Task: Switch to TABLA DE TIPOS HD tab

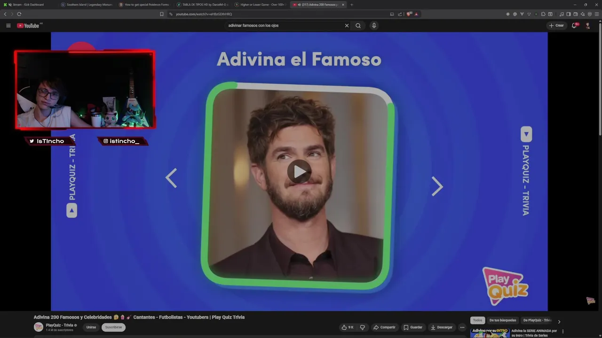Action: pos(204,5)
